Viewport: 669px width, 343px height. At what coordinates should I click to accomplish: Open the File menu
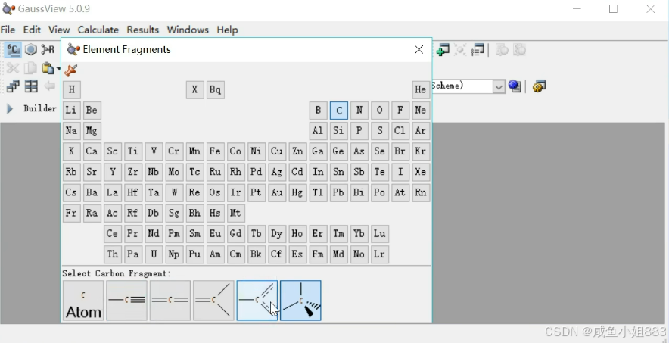pos(8,30)
